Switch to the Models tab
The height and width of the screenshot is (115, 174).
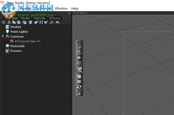[x=26, y=18]
